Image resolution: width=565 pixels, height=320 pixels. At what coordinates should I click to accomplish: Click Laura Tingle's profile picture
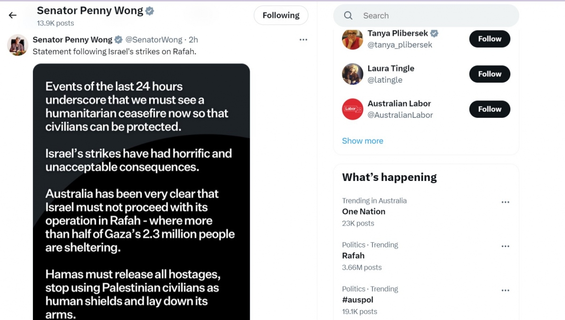click(x=352, y=74)
